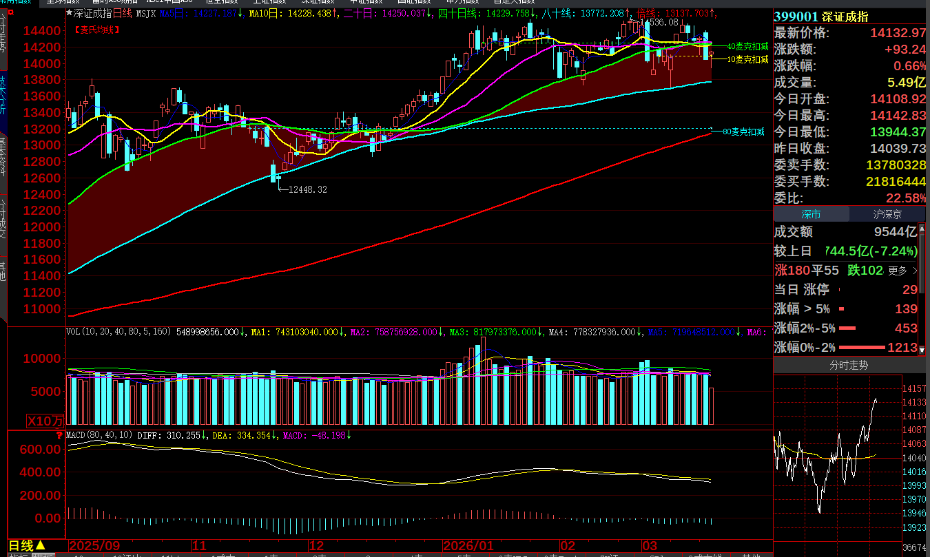The height and width of the screenshot is (557, 930).
Task: Click the 10麦克扣减 marker label
Action: [748, 60]
